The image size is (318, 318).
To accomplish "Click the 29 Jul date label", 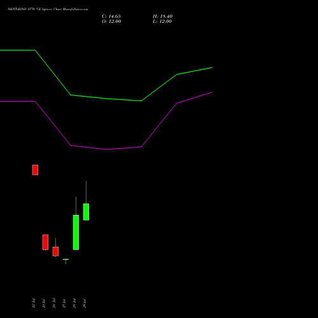I will [85, 303].
